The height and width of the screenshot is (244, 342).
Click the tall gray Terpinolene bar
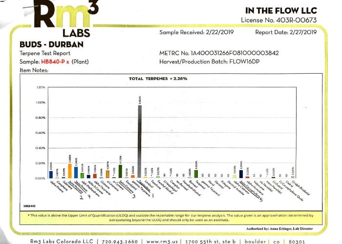point(140,142)
